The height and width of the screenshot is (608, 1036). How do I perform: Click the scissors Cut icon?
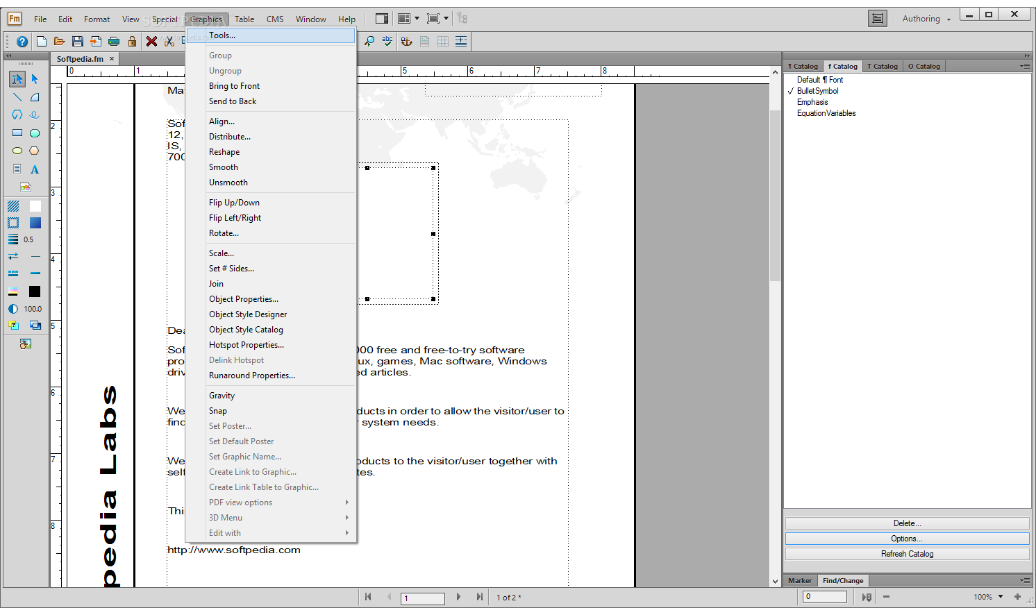coord(169,42)
